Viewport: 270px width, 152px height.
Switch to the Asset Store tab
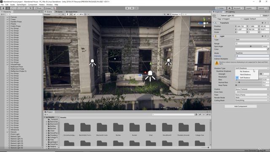pyautogui.click(x=72, y=12)
